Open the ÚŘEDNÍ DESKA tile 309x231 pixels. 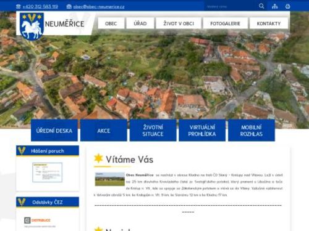pyautogui.click(x=54, y=131)
